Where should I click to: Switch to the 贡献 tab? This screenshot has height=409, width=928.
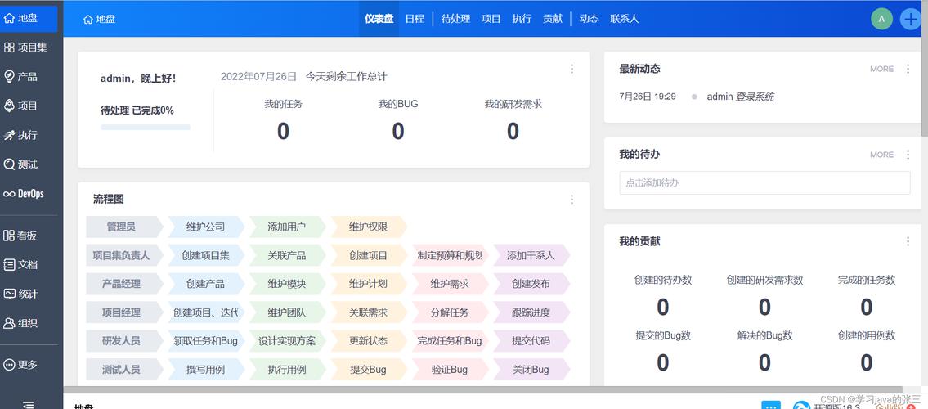(553, 19)
